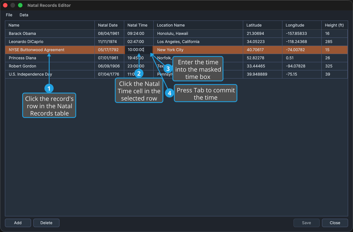Screen dimensions: 353x232
Task: Click the -75.15 longitude cell
Action: click(302, 74)
